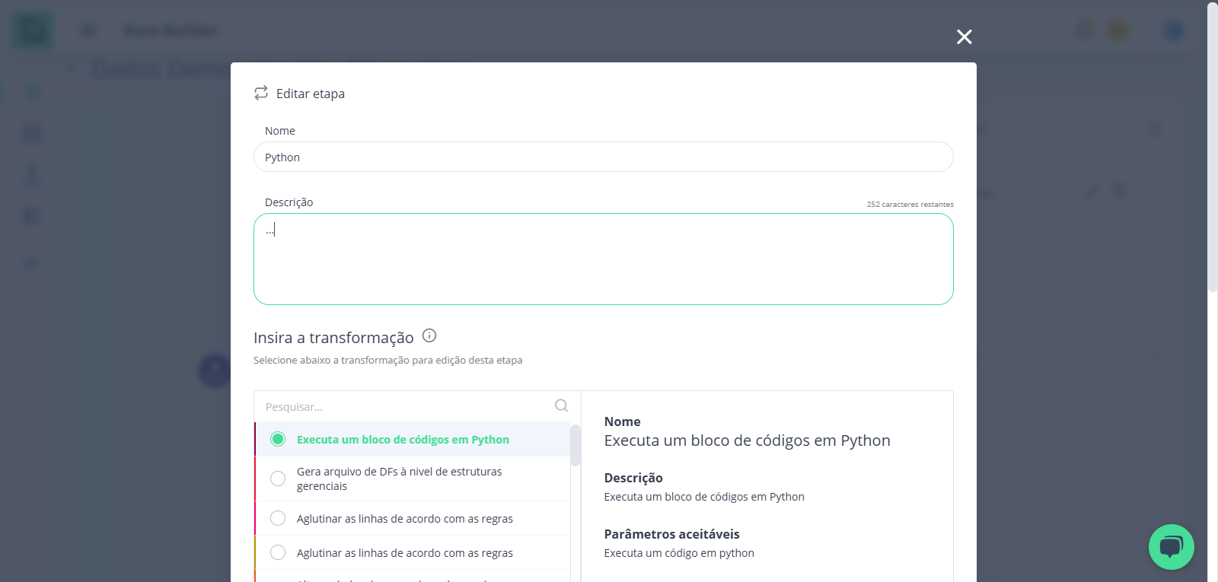Select the first Aglutinar as linhas radio option
Viewport: 1218px width, 582px height.
pyautogui.click(x=278, y=518)
